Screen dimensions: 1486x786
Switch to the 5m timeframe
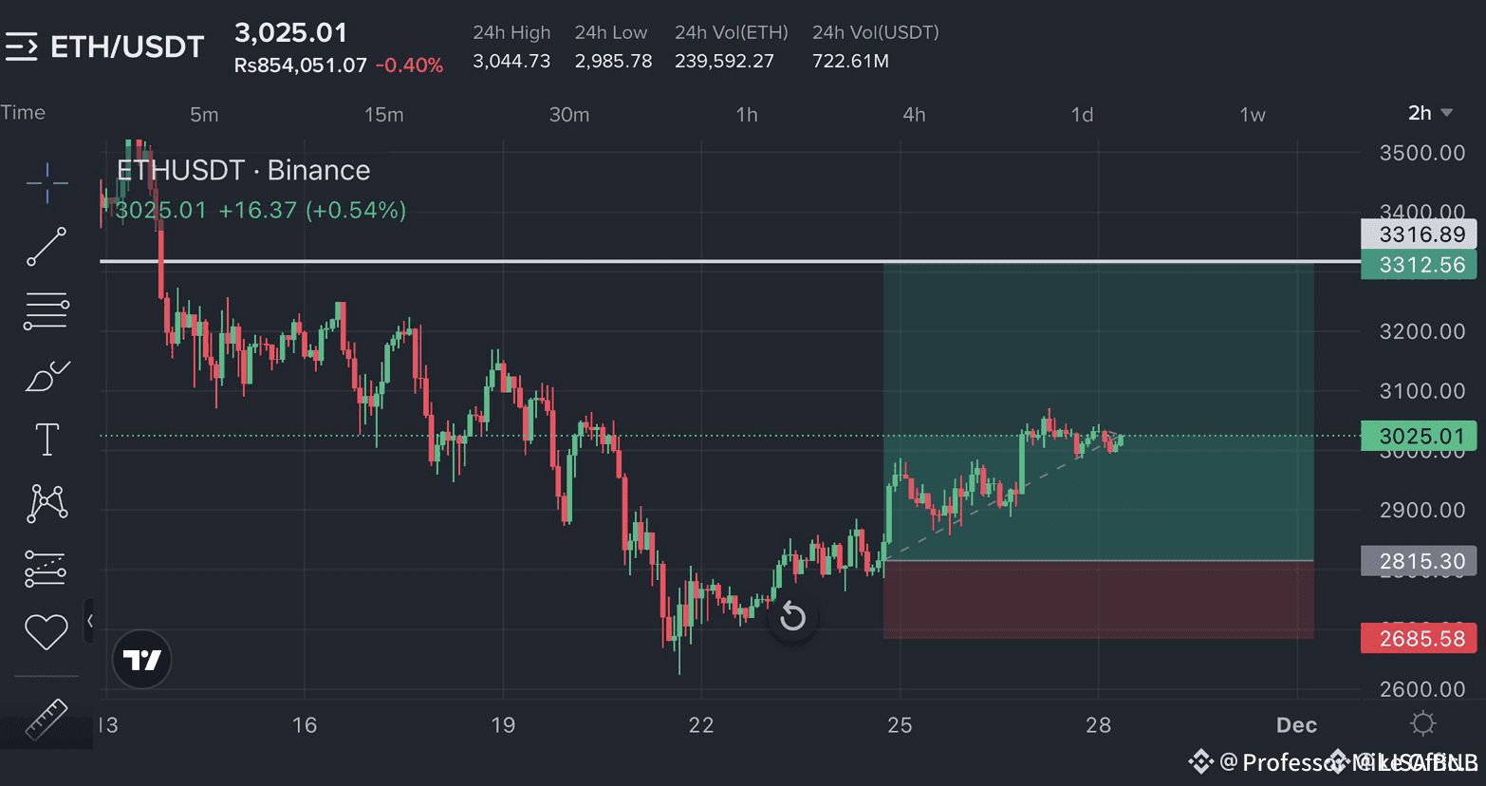pos(204,115)
